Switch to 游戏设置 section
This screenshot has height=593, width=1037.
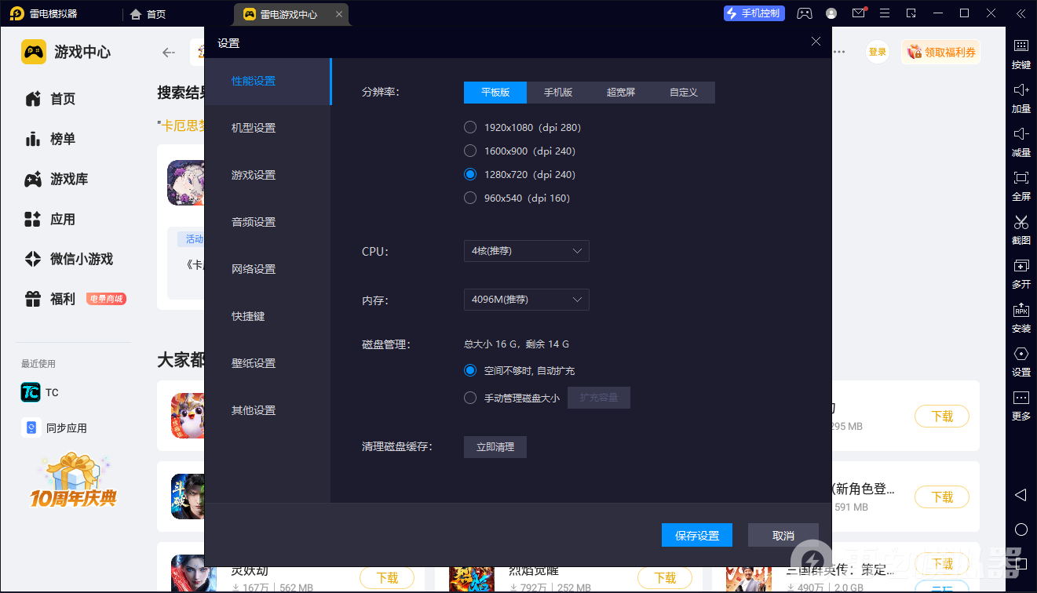[268, 176]
